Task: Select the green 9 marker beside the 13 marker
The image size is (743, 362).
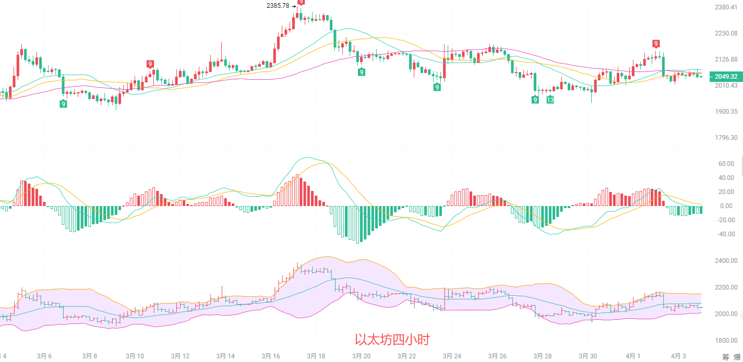Action: pos(535,100)
